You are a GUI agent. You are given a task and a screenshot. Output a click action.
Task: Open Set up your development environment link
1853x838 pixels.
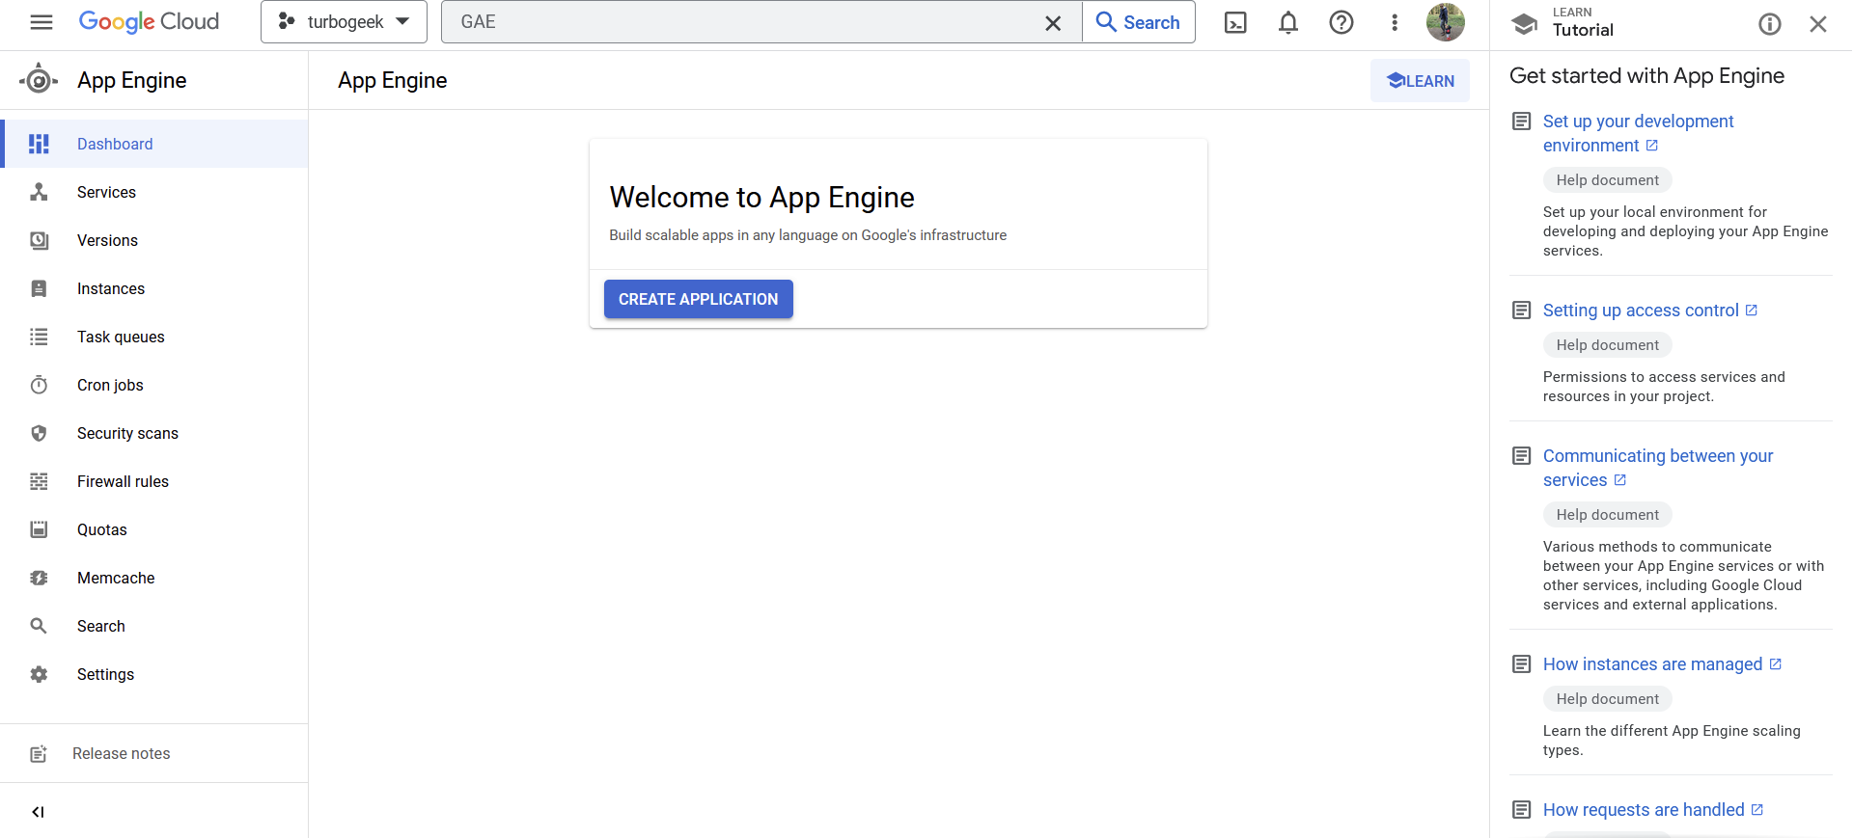point(1639,133)
